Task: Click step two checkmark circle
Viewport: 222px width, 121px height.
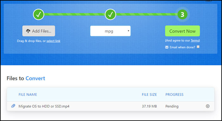Action: [x=110, y=14]
